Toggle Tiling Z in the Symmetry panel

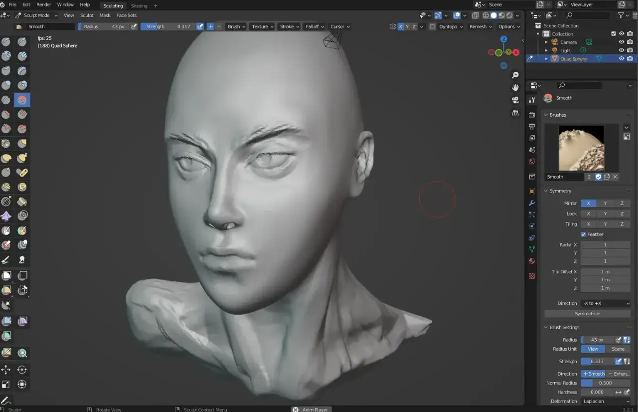[622, 224]
